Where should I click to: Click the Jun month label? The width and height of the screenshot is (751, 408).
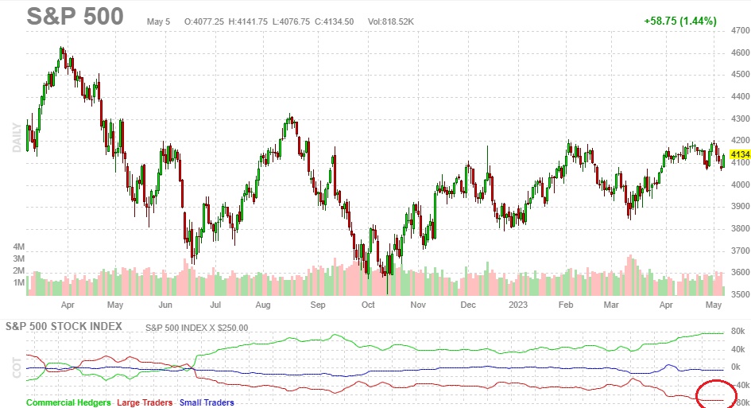pyautogui.click(x=165, y=305)
